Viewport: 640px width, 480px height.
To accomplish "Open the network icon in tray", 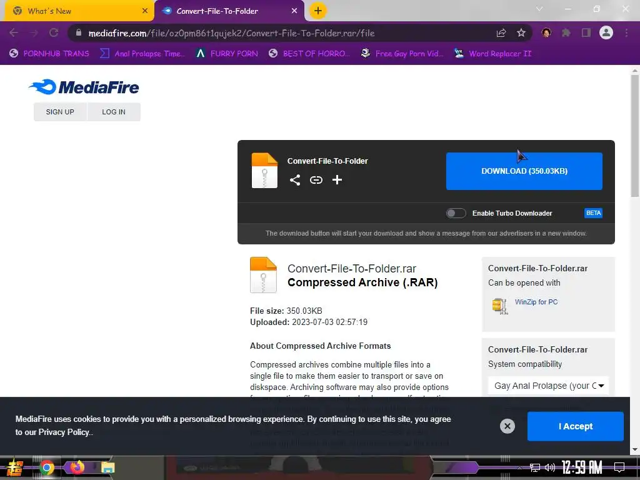I will click(535, 467).
